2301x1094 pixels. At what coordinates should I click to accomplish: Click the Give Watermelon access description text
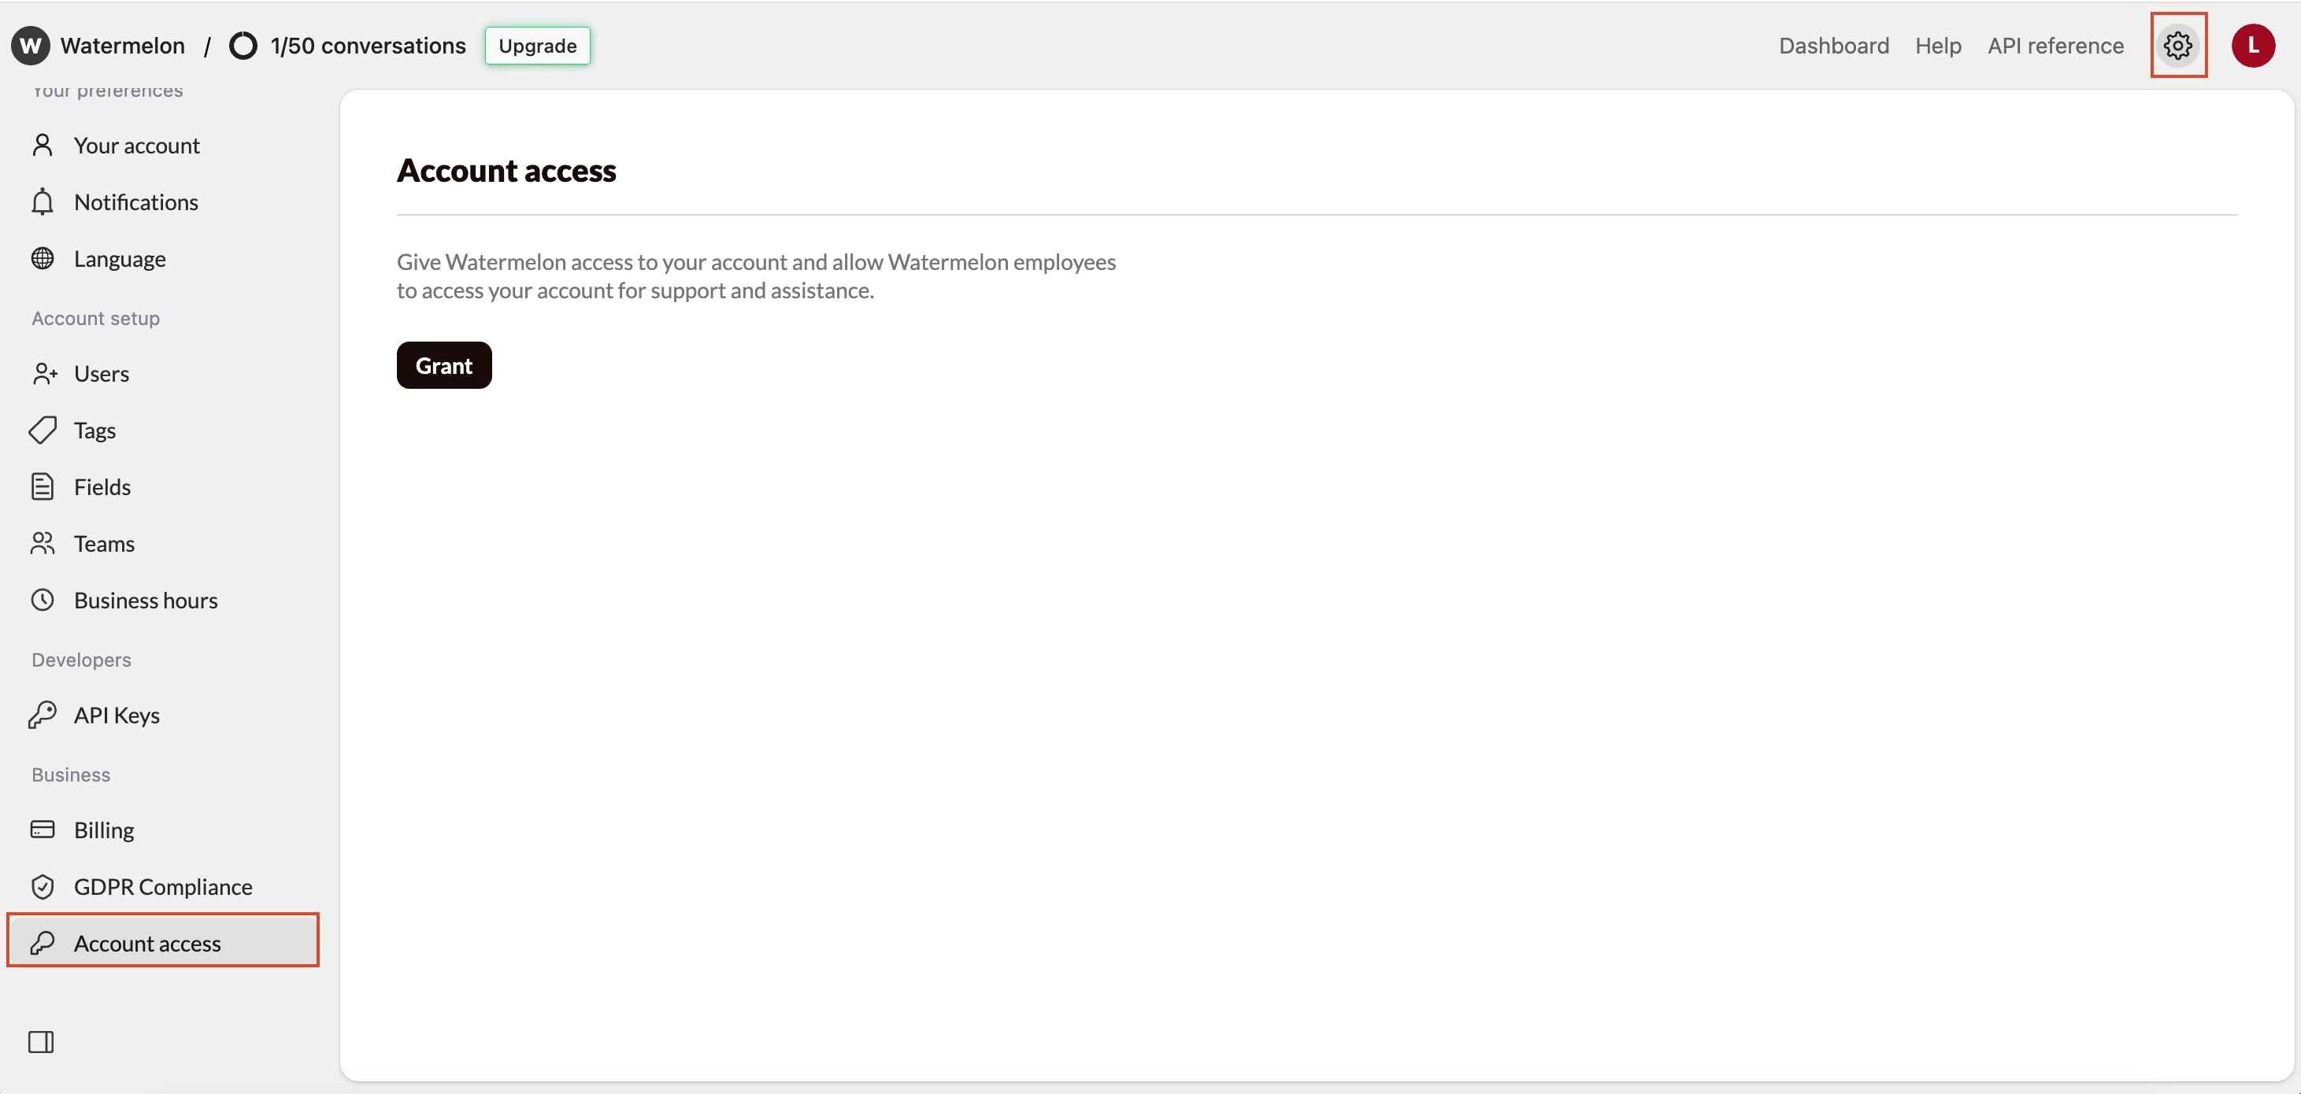point(756,276)
